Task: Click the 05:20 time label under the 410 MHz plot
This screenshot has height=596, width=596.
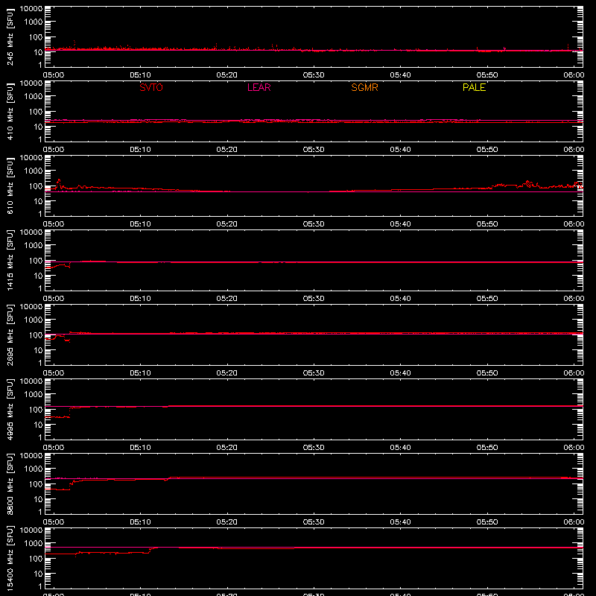Action: click(x=227, y=150)
